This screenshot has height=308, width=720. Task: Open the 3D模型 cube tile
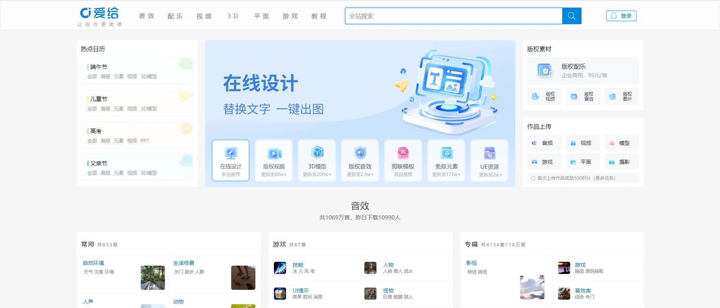click(x=317, y=160)
